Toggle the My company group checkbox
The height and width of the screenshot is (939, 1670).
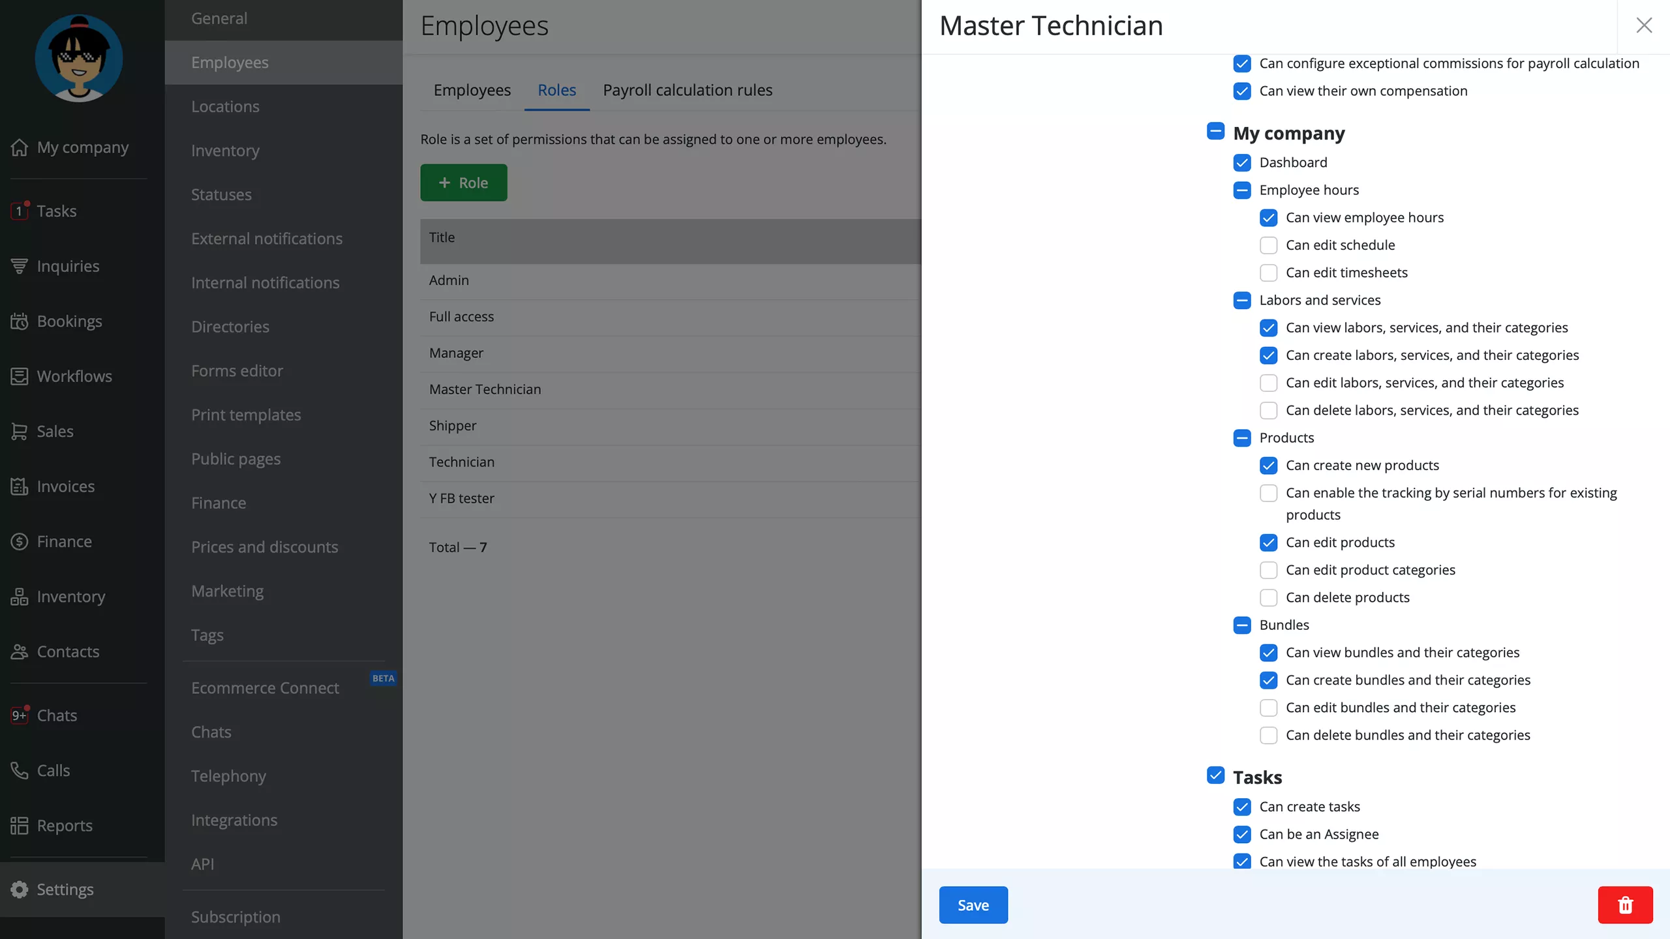pyautogui.click(x=1215, y=132)
